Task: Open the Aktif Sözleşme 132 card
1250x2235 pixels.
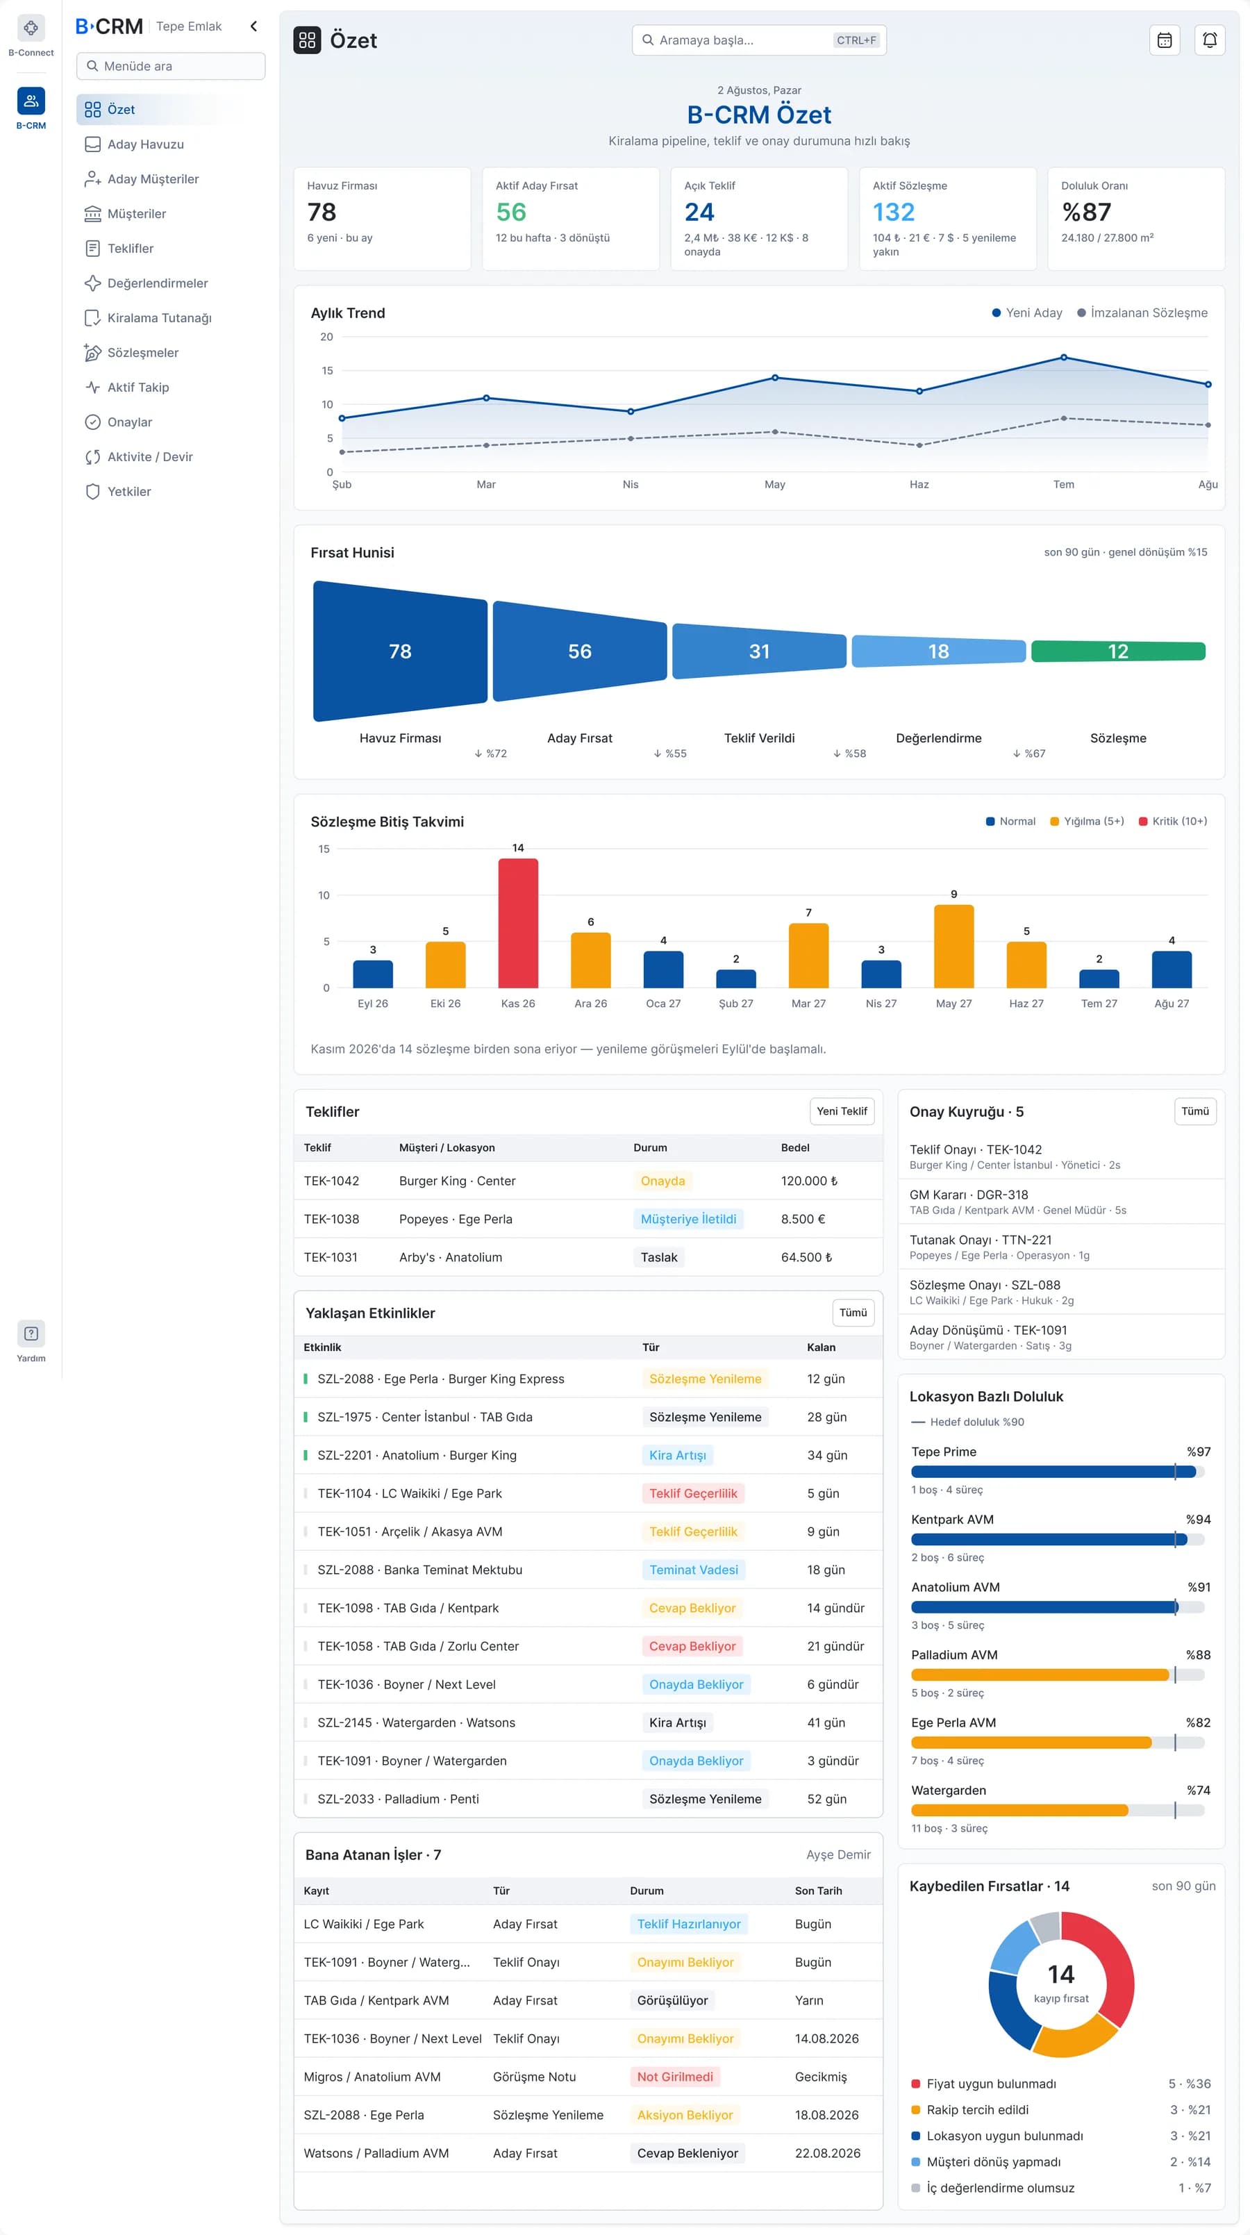Action: [947, 219]
